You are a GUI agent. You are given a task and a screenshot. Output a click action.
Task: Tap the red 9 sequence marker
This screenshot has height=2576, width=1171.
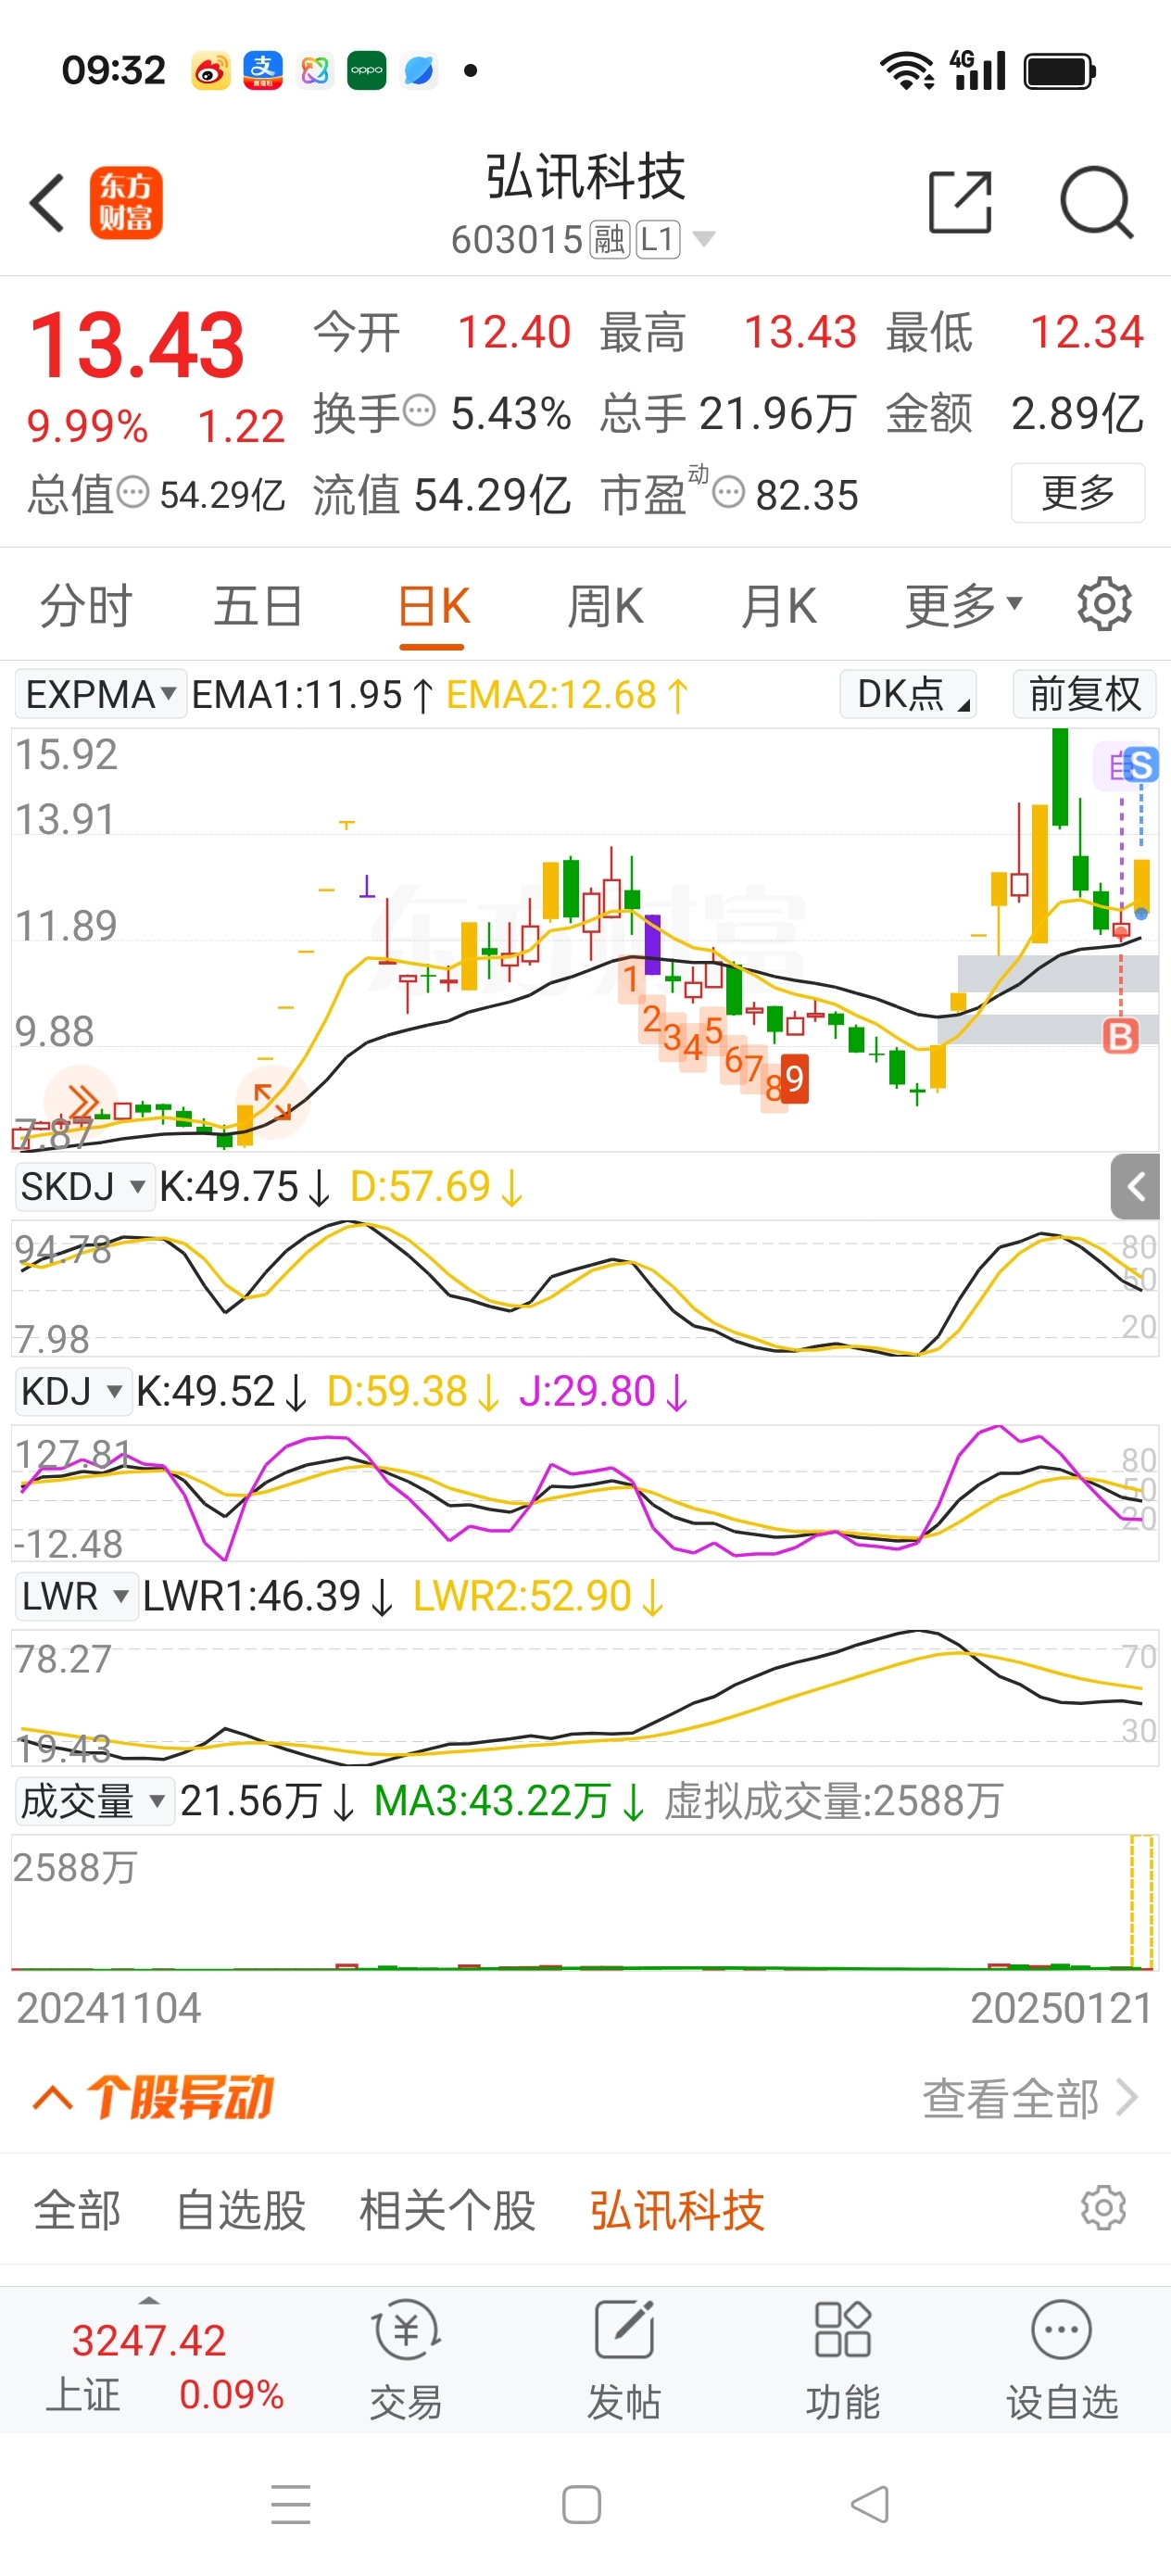point(794,1079)
